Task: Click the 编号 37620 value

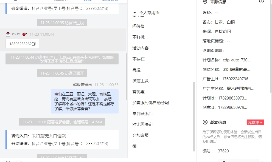Action: [x=223, y=151]
